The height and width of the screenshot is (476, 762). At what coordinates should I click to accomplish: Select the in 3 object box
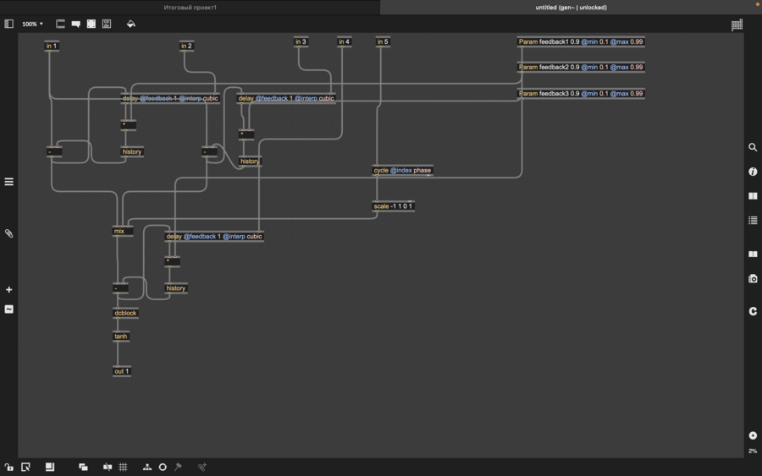pyautogui.click(x=301, y=41)
